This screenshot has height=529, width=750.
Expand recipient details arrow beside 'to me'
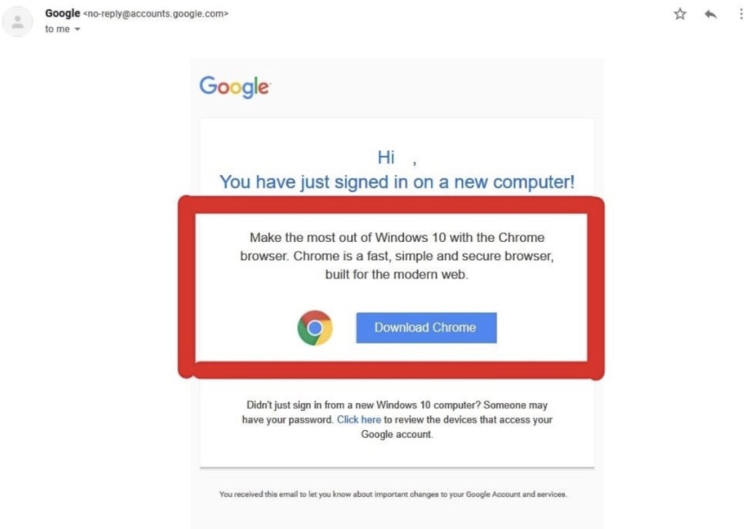point(77,29)
